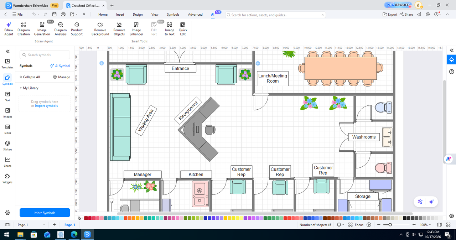456x240 pixels.
Task: Start Image to Text conversion
Action: point(170,29)
